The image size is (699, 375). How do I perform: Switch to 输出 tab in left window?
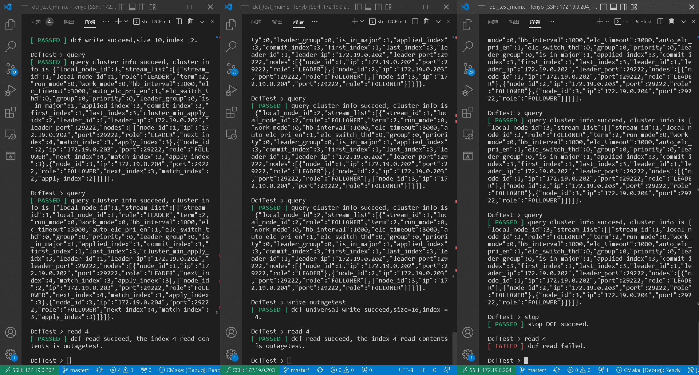68,22
